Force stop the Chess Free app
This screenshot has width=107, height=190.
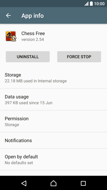coord(79,57)
